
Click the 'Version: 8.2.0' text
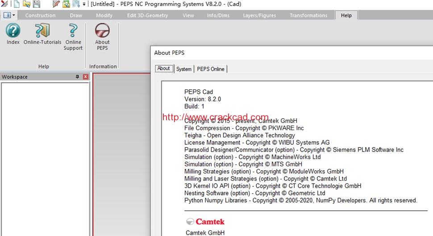tap(203, 99)
